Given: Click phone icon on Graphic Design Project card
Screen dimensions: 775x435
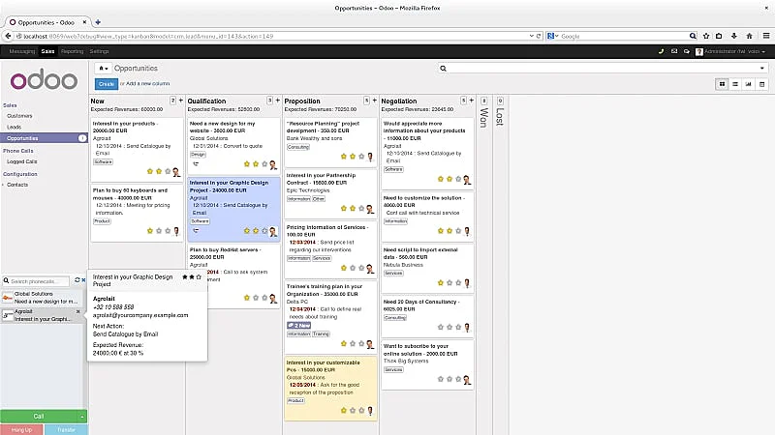Looking at the screenshot, I should pyautogui.click(x=196, y=230).
